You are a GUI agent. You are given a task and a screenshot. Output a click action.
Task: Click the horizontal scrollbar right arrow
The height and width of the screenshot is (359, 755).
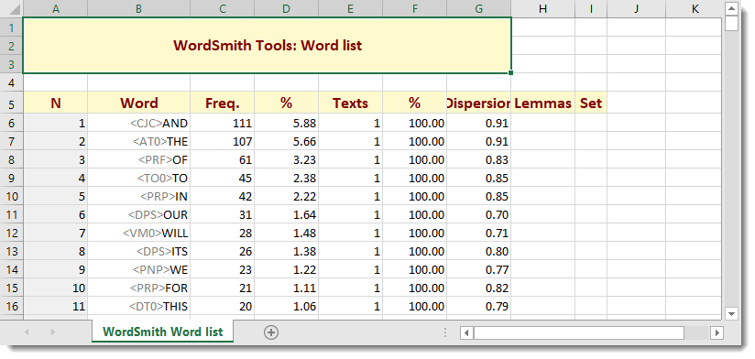point(717,332)
